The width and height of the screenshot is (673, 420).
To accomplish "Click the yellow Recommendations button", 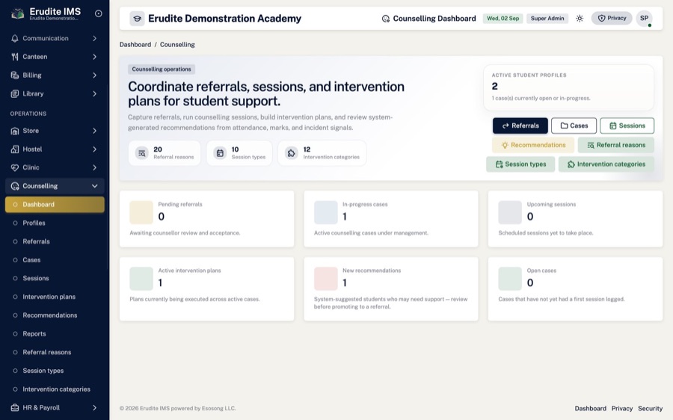I will (x=533, y=145).
